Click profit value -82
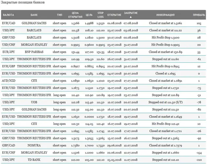The height and width of the screenshot is (164, 207). (199, 109)
